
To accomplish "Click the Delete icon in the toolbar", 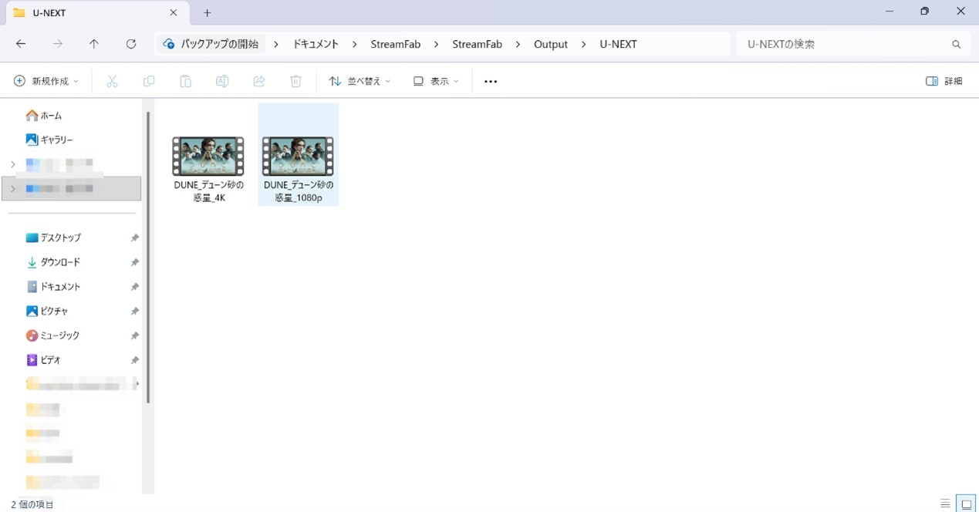I will click(x=295, y=80).
